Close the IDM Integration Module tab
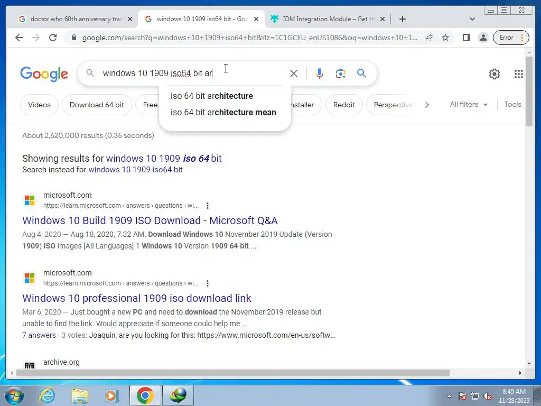Screen dimensions: 541x406 pos(383,20)
